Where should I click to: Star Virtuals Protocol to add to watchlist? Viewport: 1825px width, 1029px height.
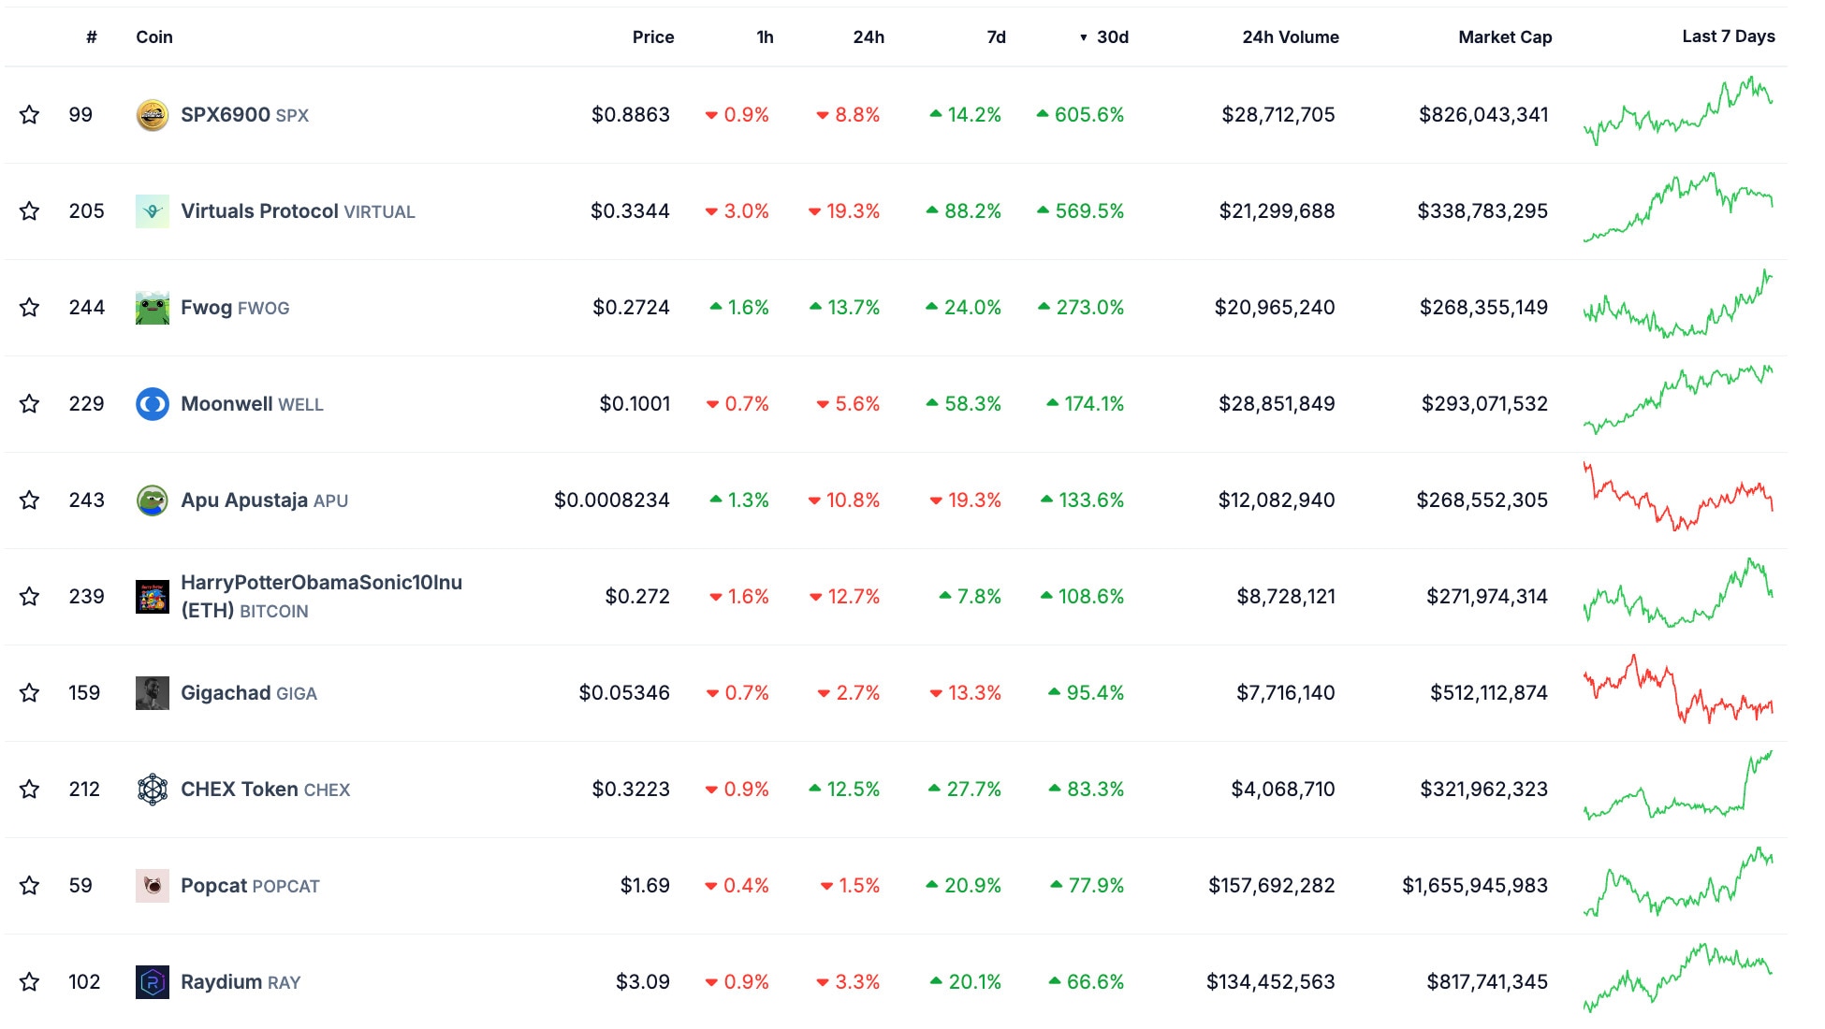30,211
